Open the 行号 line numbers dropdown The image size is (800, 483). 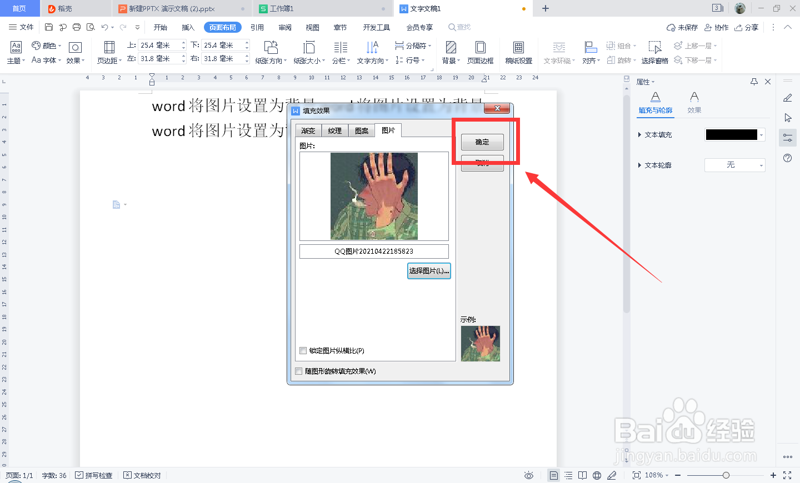click(x=410, y=60)
